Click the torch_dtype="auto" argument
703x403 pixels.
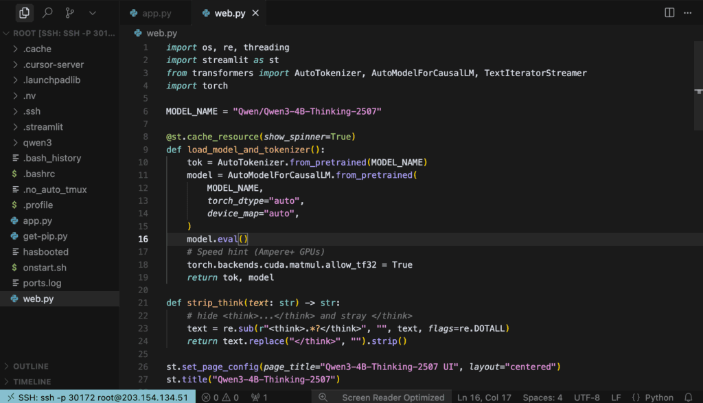[x=253, y=201]
